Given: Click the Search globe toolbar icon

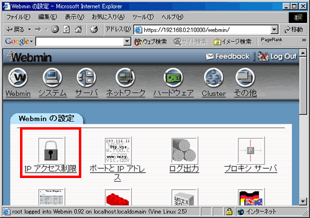Looking at the screenshot, I should point(94,30).
